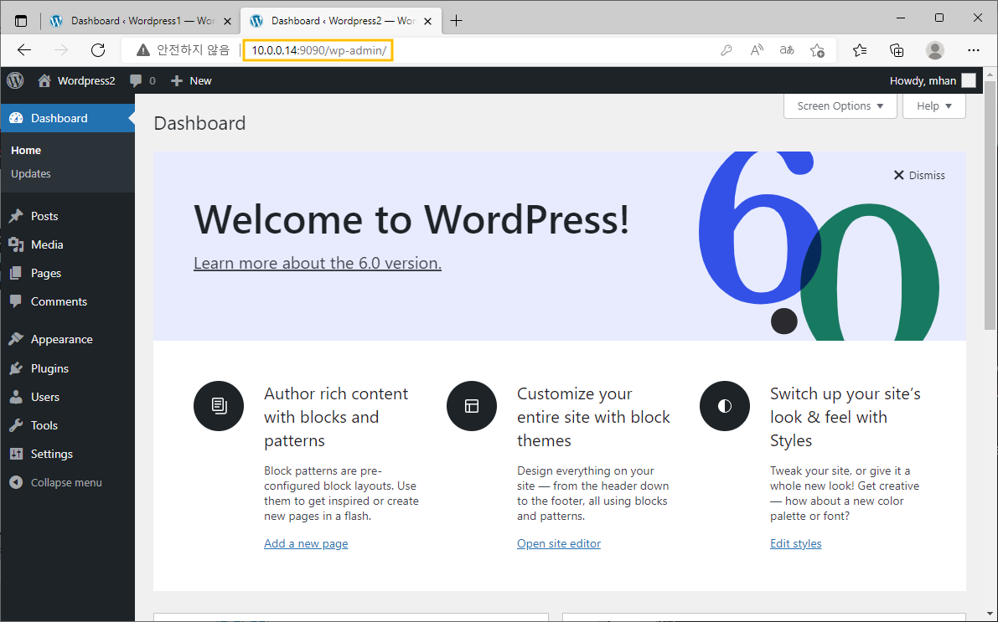Screen dimensions: 998x622
Task: Open the favorites list icon
Action: 860,50
